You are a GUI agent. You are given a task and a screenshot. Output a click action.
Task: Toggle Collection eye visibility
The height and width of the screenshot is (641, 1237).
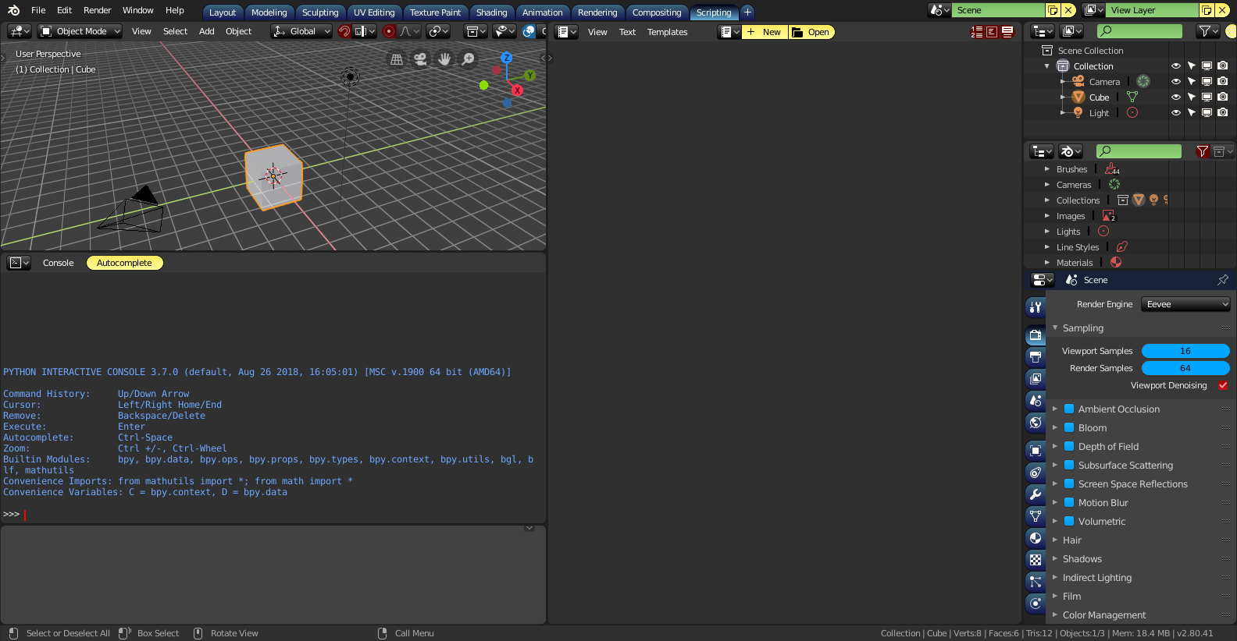(x=1176, y=66)
